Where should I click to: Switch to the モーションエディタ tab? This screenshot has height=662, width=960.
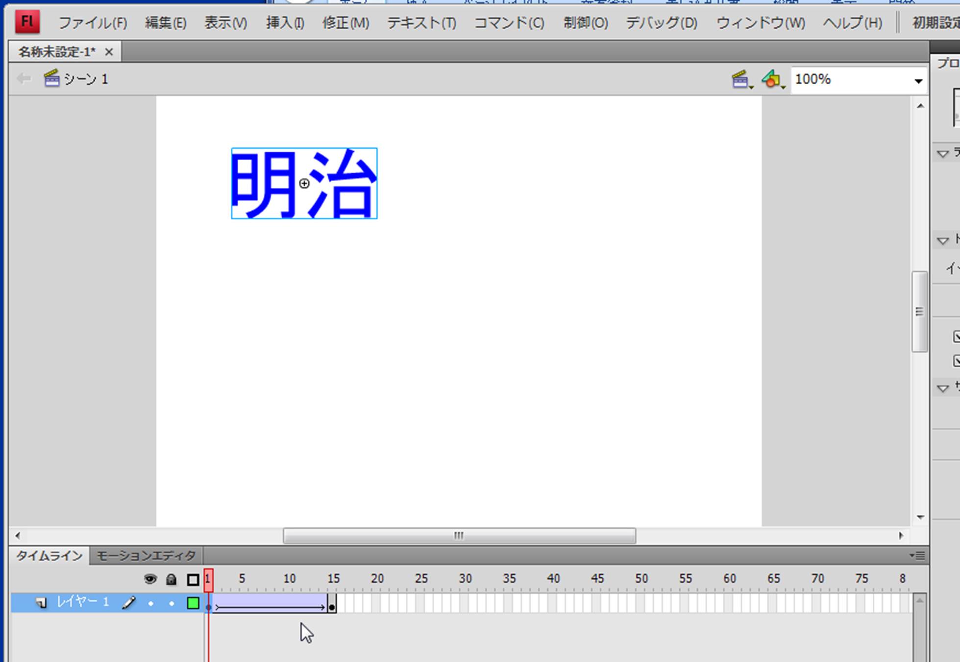(x=146, y=556)
